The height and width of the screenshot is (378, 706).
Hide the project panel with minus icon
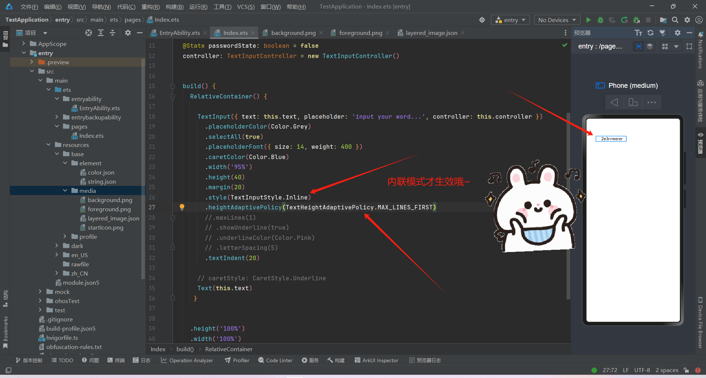(x=140, y=33)
